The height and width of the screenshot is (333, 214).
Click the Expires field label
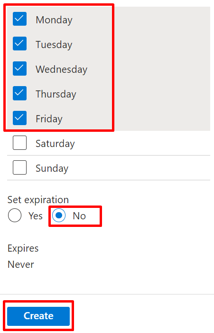(x=23, y=248)
